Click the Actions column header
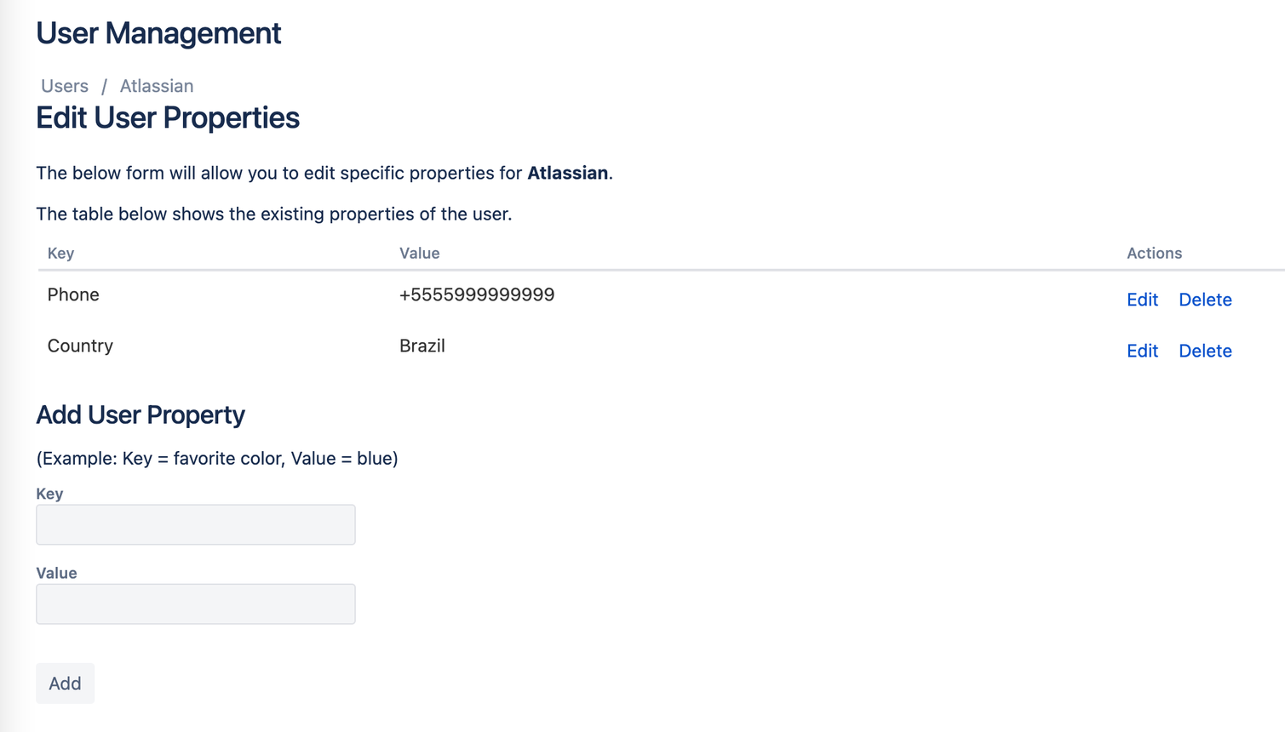Viewport: 1285px width, 732px height. [x=1153, y=253]
